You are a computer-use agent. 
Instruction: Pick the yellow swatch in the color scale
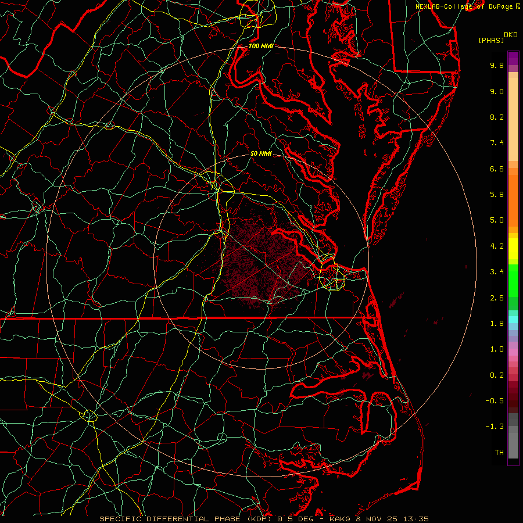click(513, 249)
